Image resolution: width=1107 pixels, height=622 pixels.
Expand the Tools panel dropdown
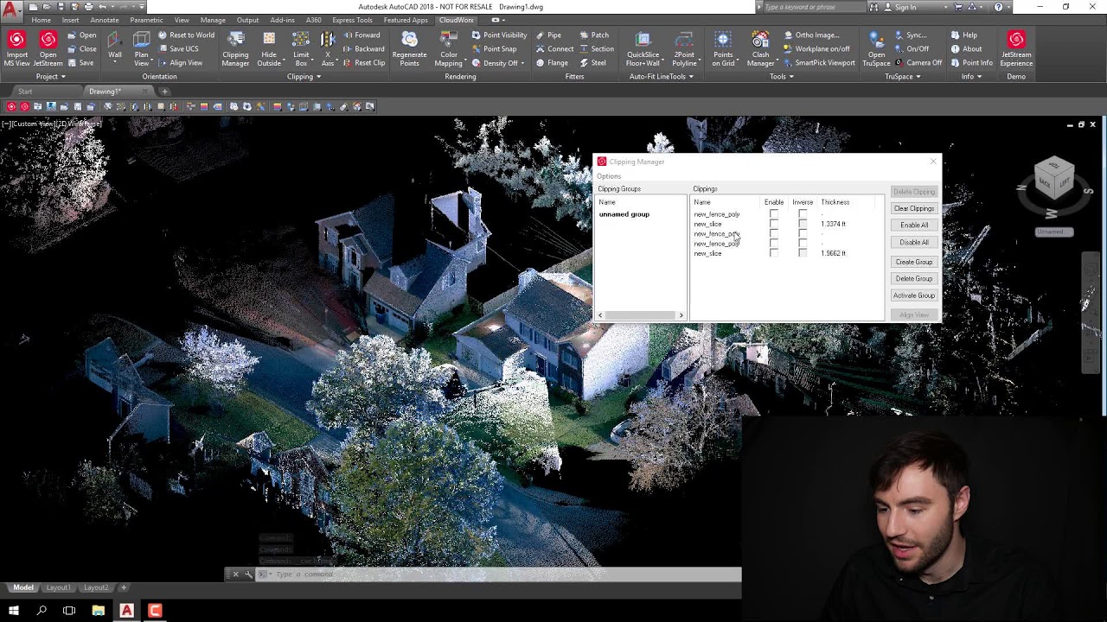[x=782, y=77]
